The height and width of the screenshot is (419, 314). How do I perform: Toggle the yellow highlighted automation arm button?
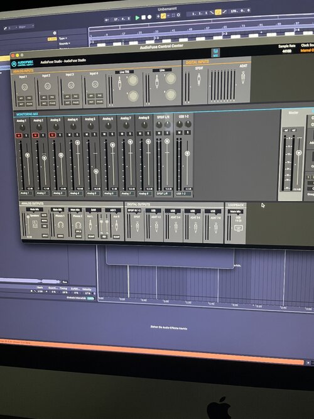pyautogui.click(x=163, y=16)
